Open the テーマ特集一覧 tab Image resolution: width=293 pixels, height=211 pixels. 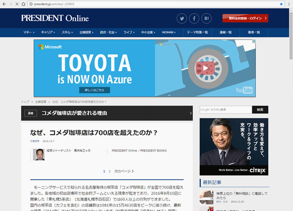click(197, 33)
